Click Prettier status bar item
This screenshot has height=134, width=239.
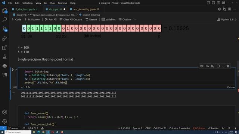(x=213, y=128)
